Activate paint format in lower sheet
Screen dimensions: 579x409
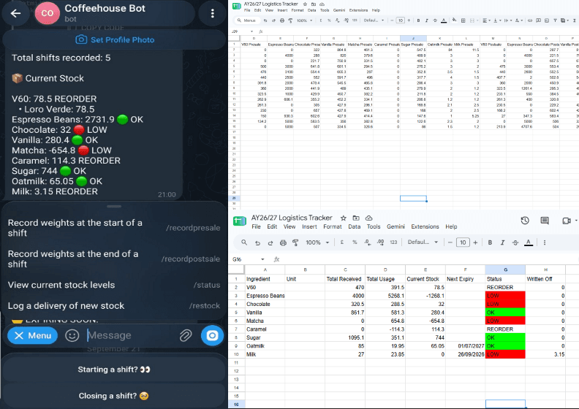tap(295, 242)
